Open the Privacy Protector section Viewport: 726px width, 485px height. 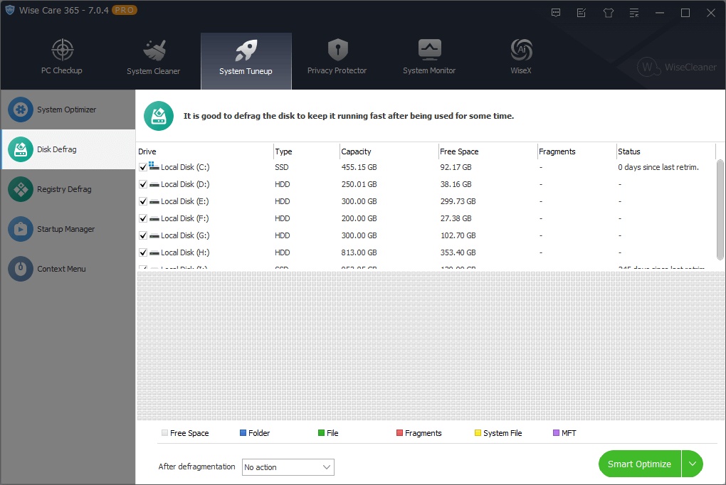click(x=337, y=58)
